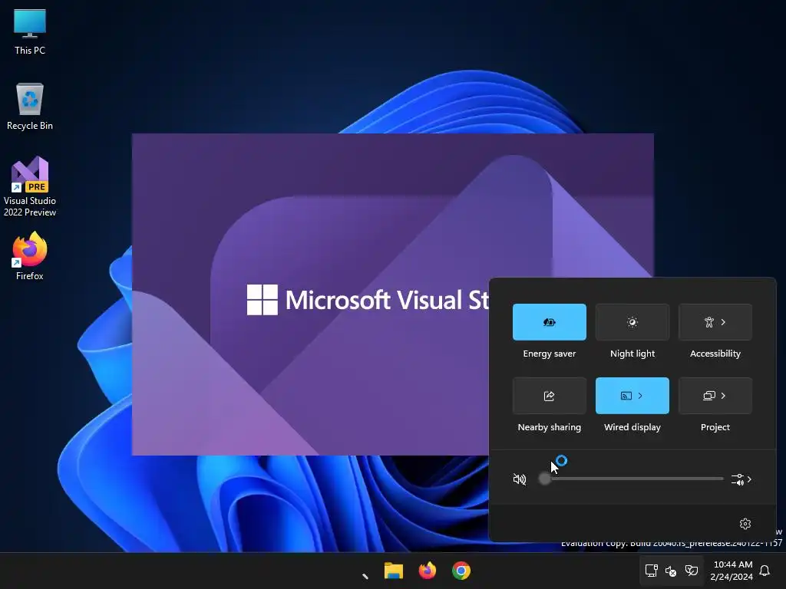786x589 pixels.
Task: Launch Visual Studio 2022 Preview shortcut
Action: (30, 186)
